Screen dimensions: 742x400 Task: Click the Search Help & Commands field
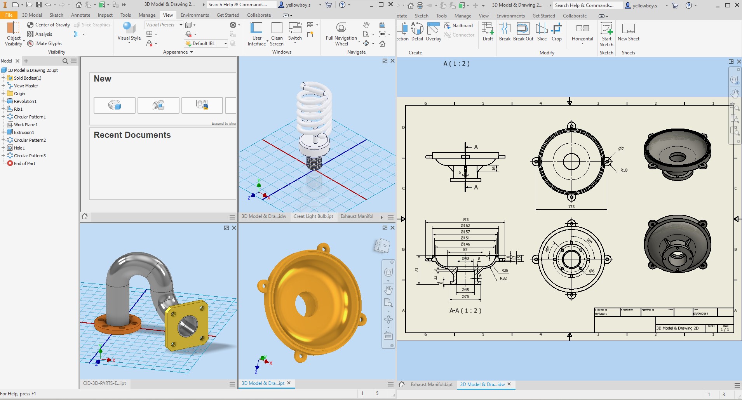coord(238,5)
